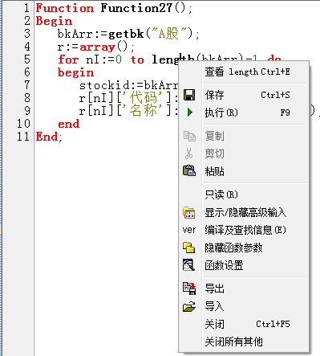Click the scissors cut icon
Screen dimensions: 320x356
click(x=188, y=153)
